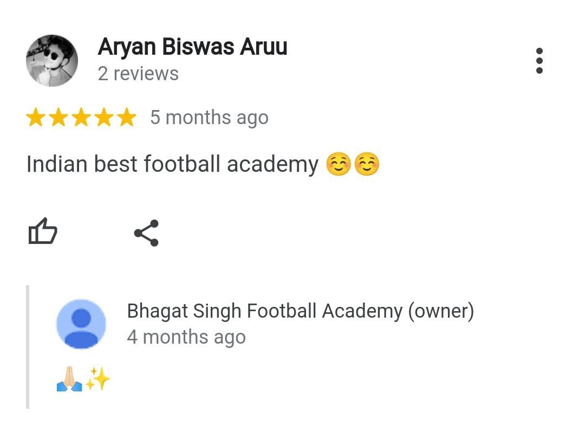Image resolution: width=585 pixels, height=425 pixels.
Task: Click the reviewer name Aryan Biswas Aruu
Action: [192, 47]
